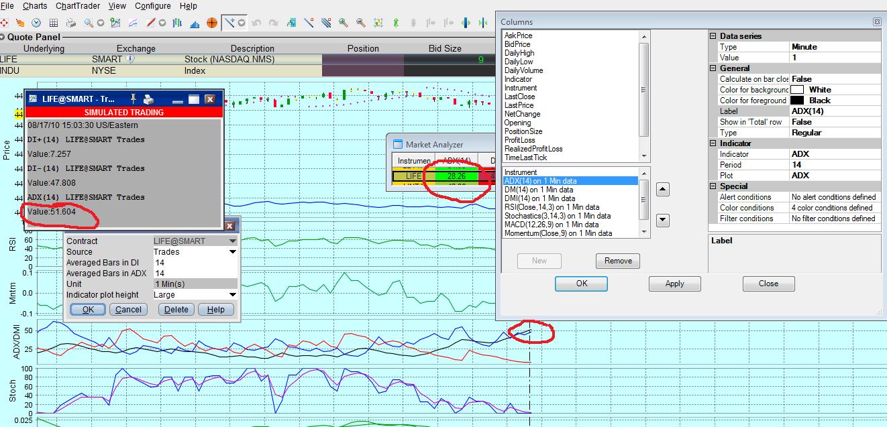Screen dimensions: 887x427
Task: Select 'ADX(14) on 1 Min data' column
Action: pyautogui.click(x=570, y=181)
